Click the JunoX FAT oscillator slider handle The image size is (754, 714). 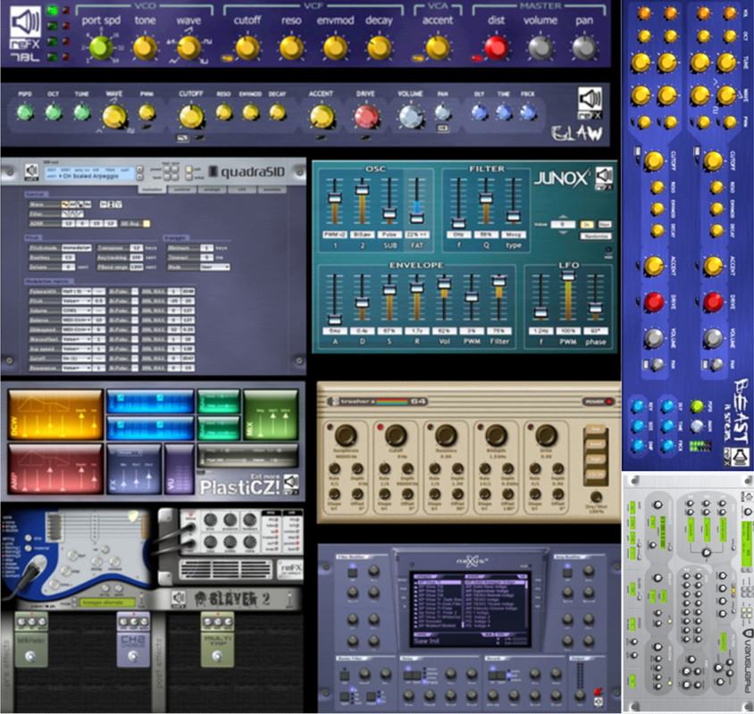coord(416,218)
